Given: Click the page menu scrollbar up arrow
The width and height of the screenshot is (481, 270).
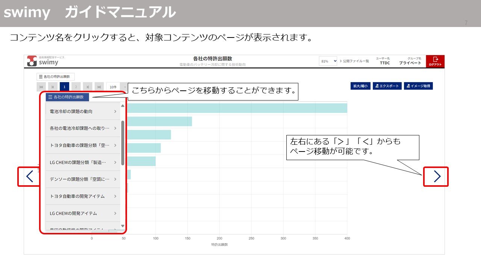Looking at the screenshot, I should [x=123, y=106].
